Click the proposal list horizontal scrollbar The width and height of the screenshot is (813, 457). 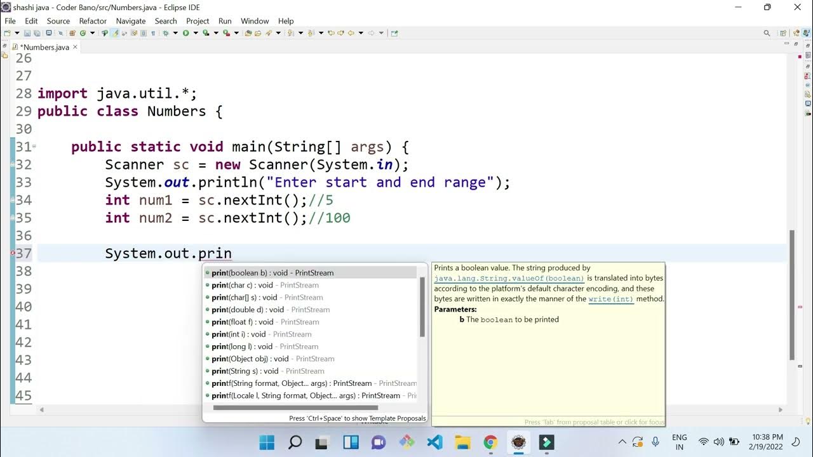coord(295,407)
